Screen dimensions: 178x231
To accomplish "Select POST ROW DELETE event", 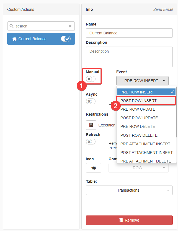I will coord(139,135).
